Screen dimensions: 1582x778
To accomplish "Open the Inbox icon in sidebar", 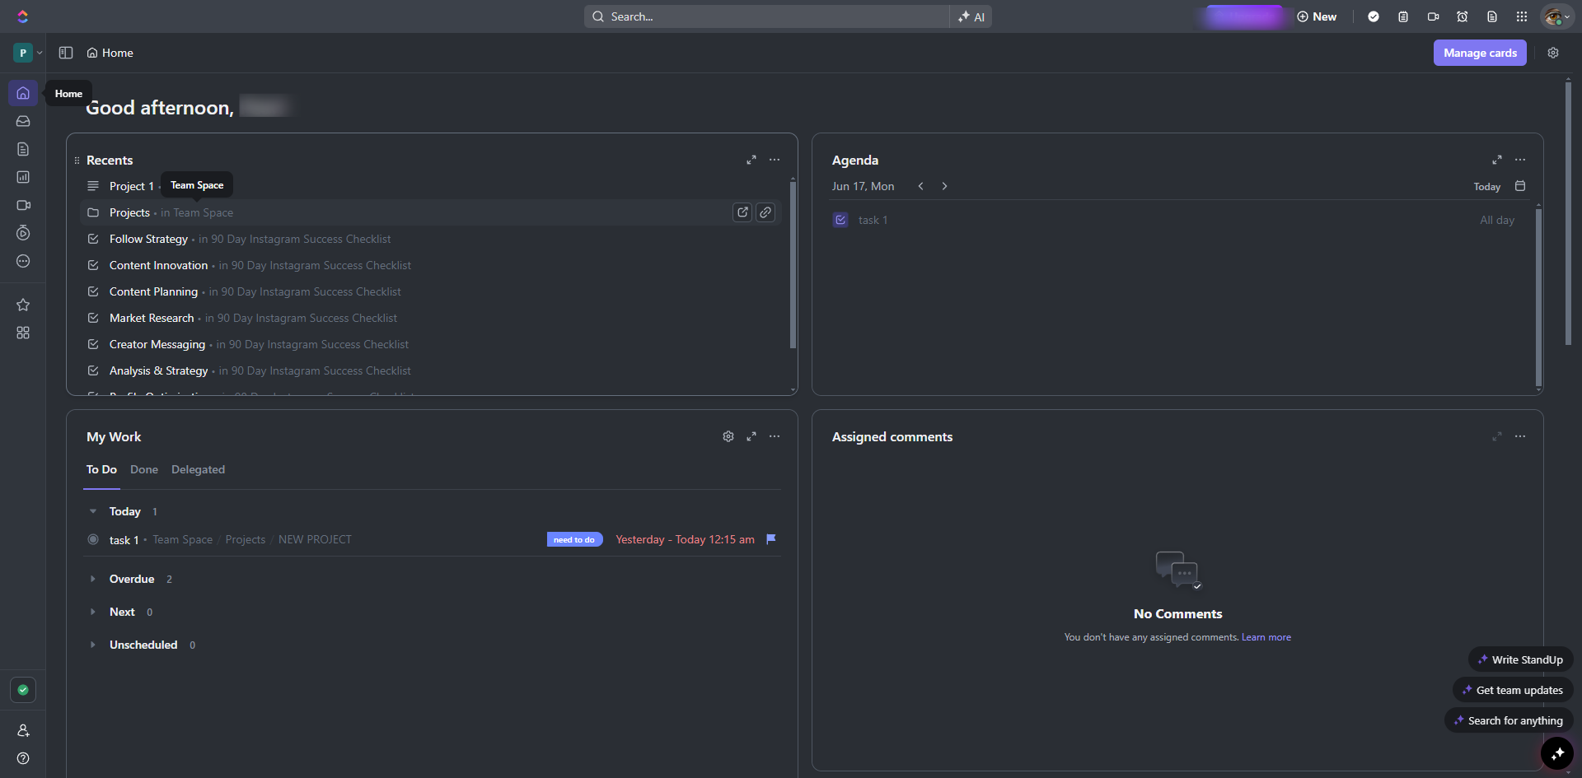I will coord(23,121).
